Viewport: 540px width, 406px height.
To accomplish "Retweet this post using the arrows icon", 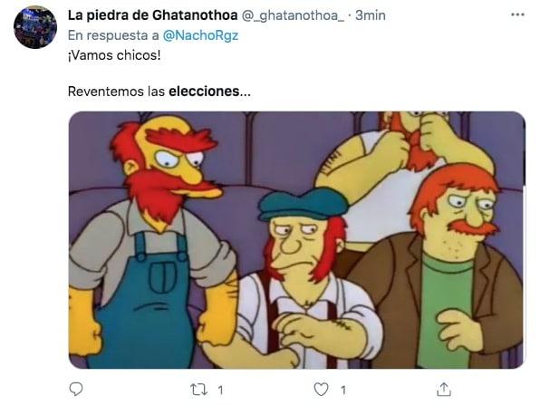I will [x=199, y=390].
